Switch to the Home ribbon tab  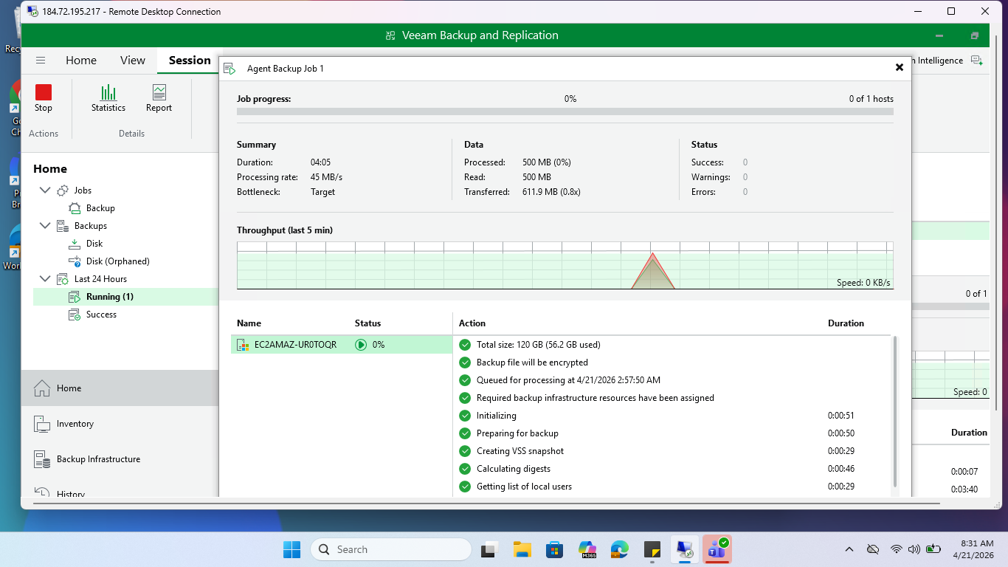[x=81, y=61]
